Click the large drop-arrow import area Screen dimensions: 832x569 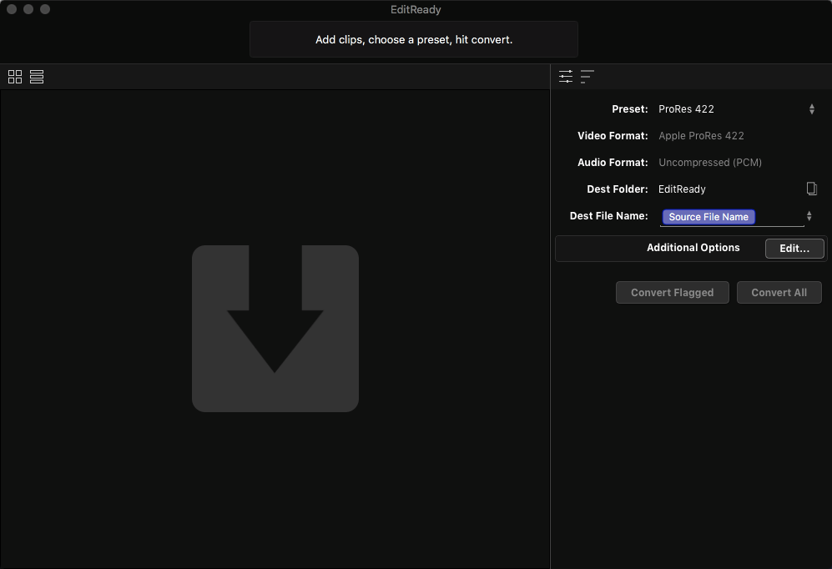point(275,328)
